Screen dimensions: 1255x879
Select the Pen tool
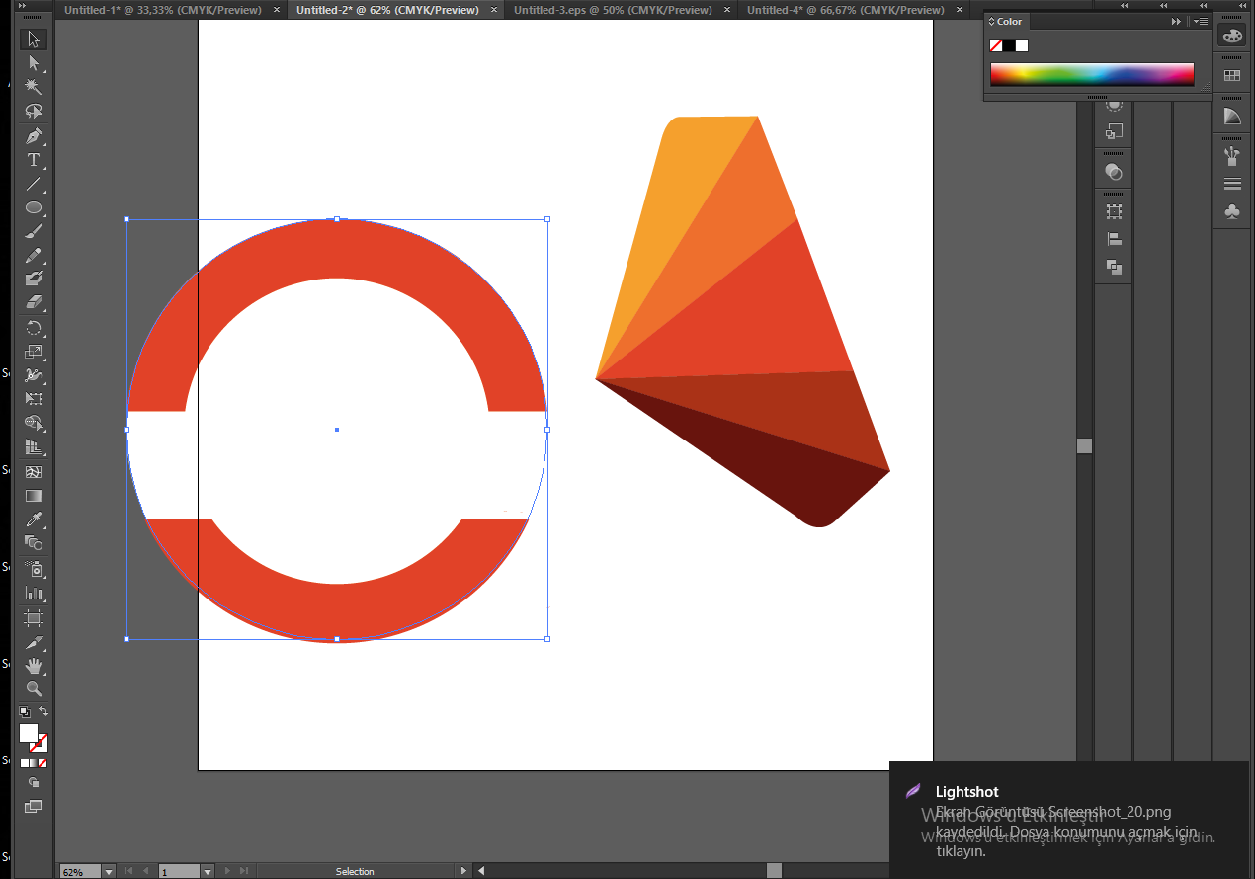coord(34,135)
